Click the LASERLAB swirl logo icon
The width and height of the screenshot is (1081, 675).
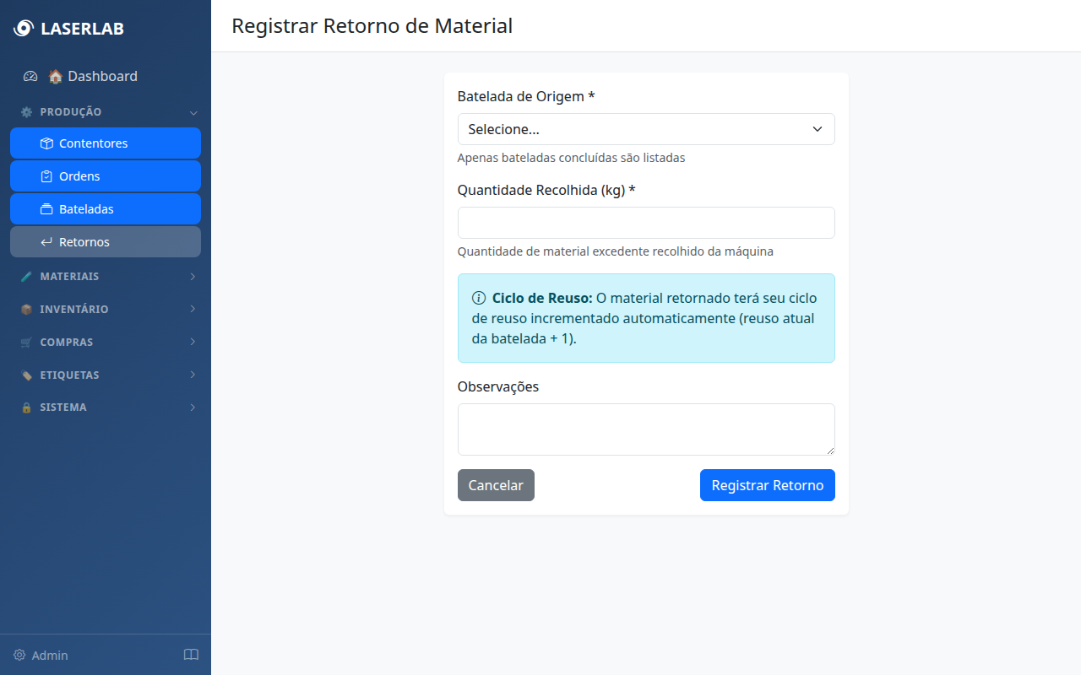[x=23, y=29]
